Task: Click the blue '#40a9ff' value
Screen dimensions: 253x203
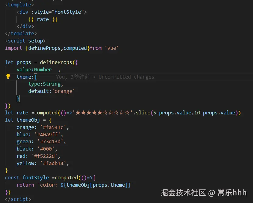Action: 47,135
